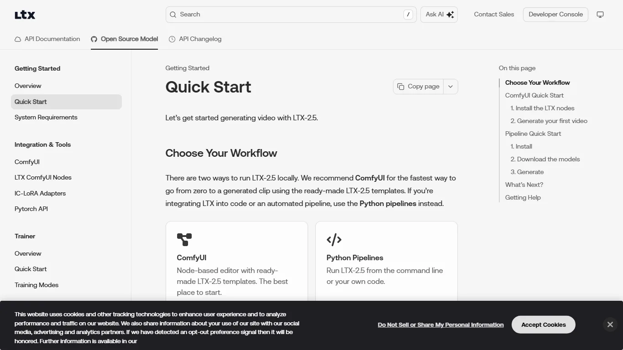This screenshot has height=350, width=623.
Task: Accept Cookies on the banner
Action: [544, 324]
